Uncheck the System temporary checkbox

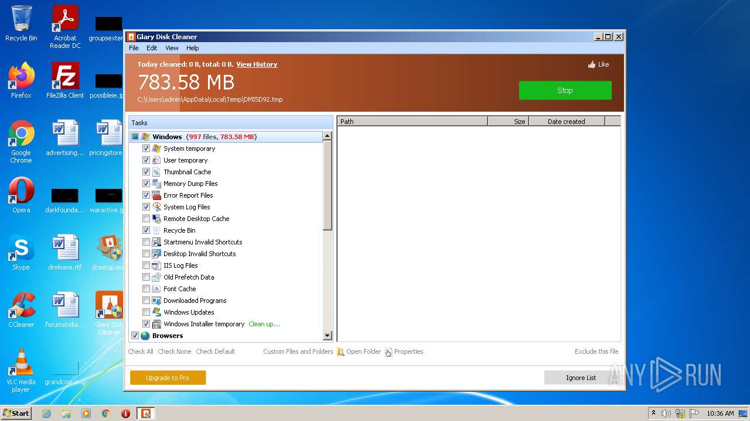pos(146,149)
